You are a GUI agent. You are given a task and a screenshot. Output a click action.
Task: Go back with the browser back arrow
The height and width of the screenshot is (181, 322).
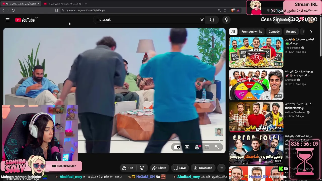tap(3, 10)
